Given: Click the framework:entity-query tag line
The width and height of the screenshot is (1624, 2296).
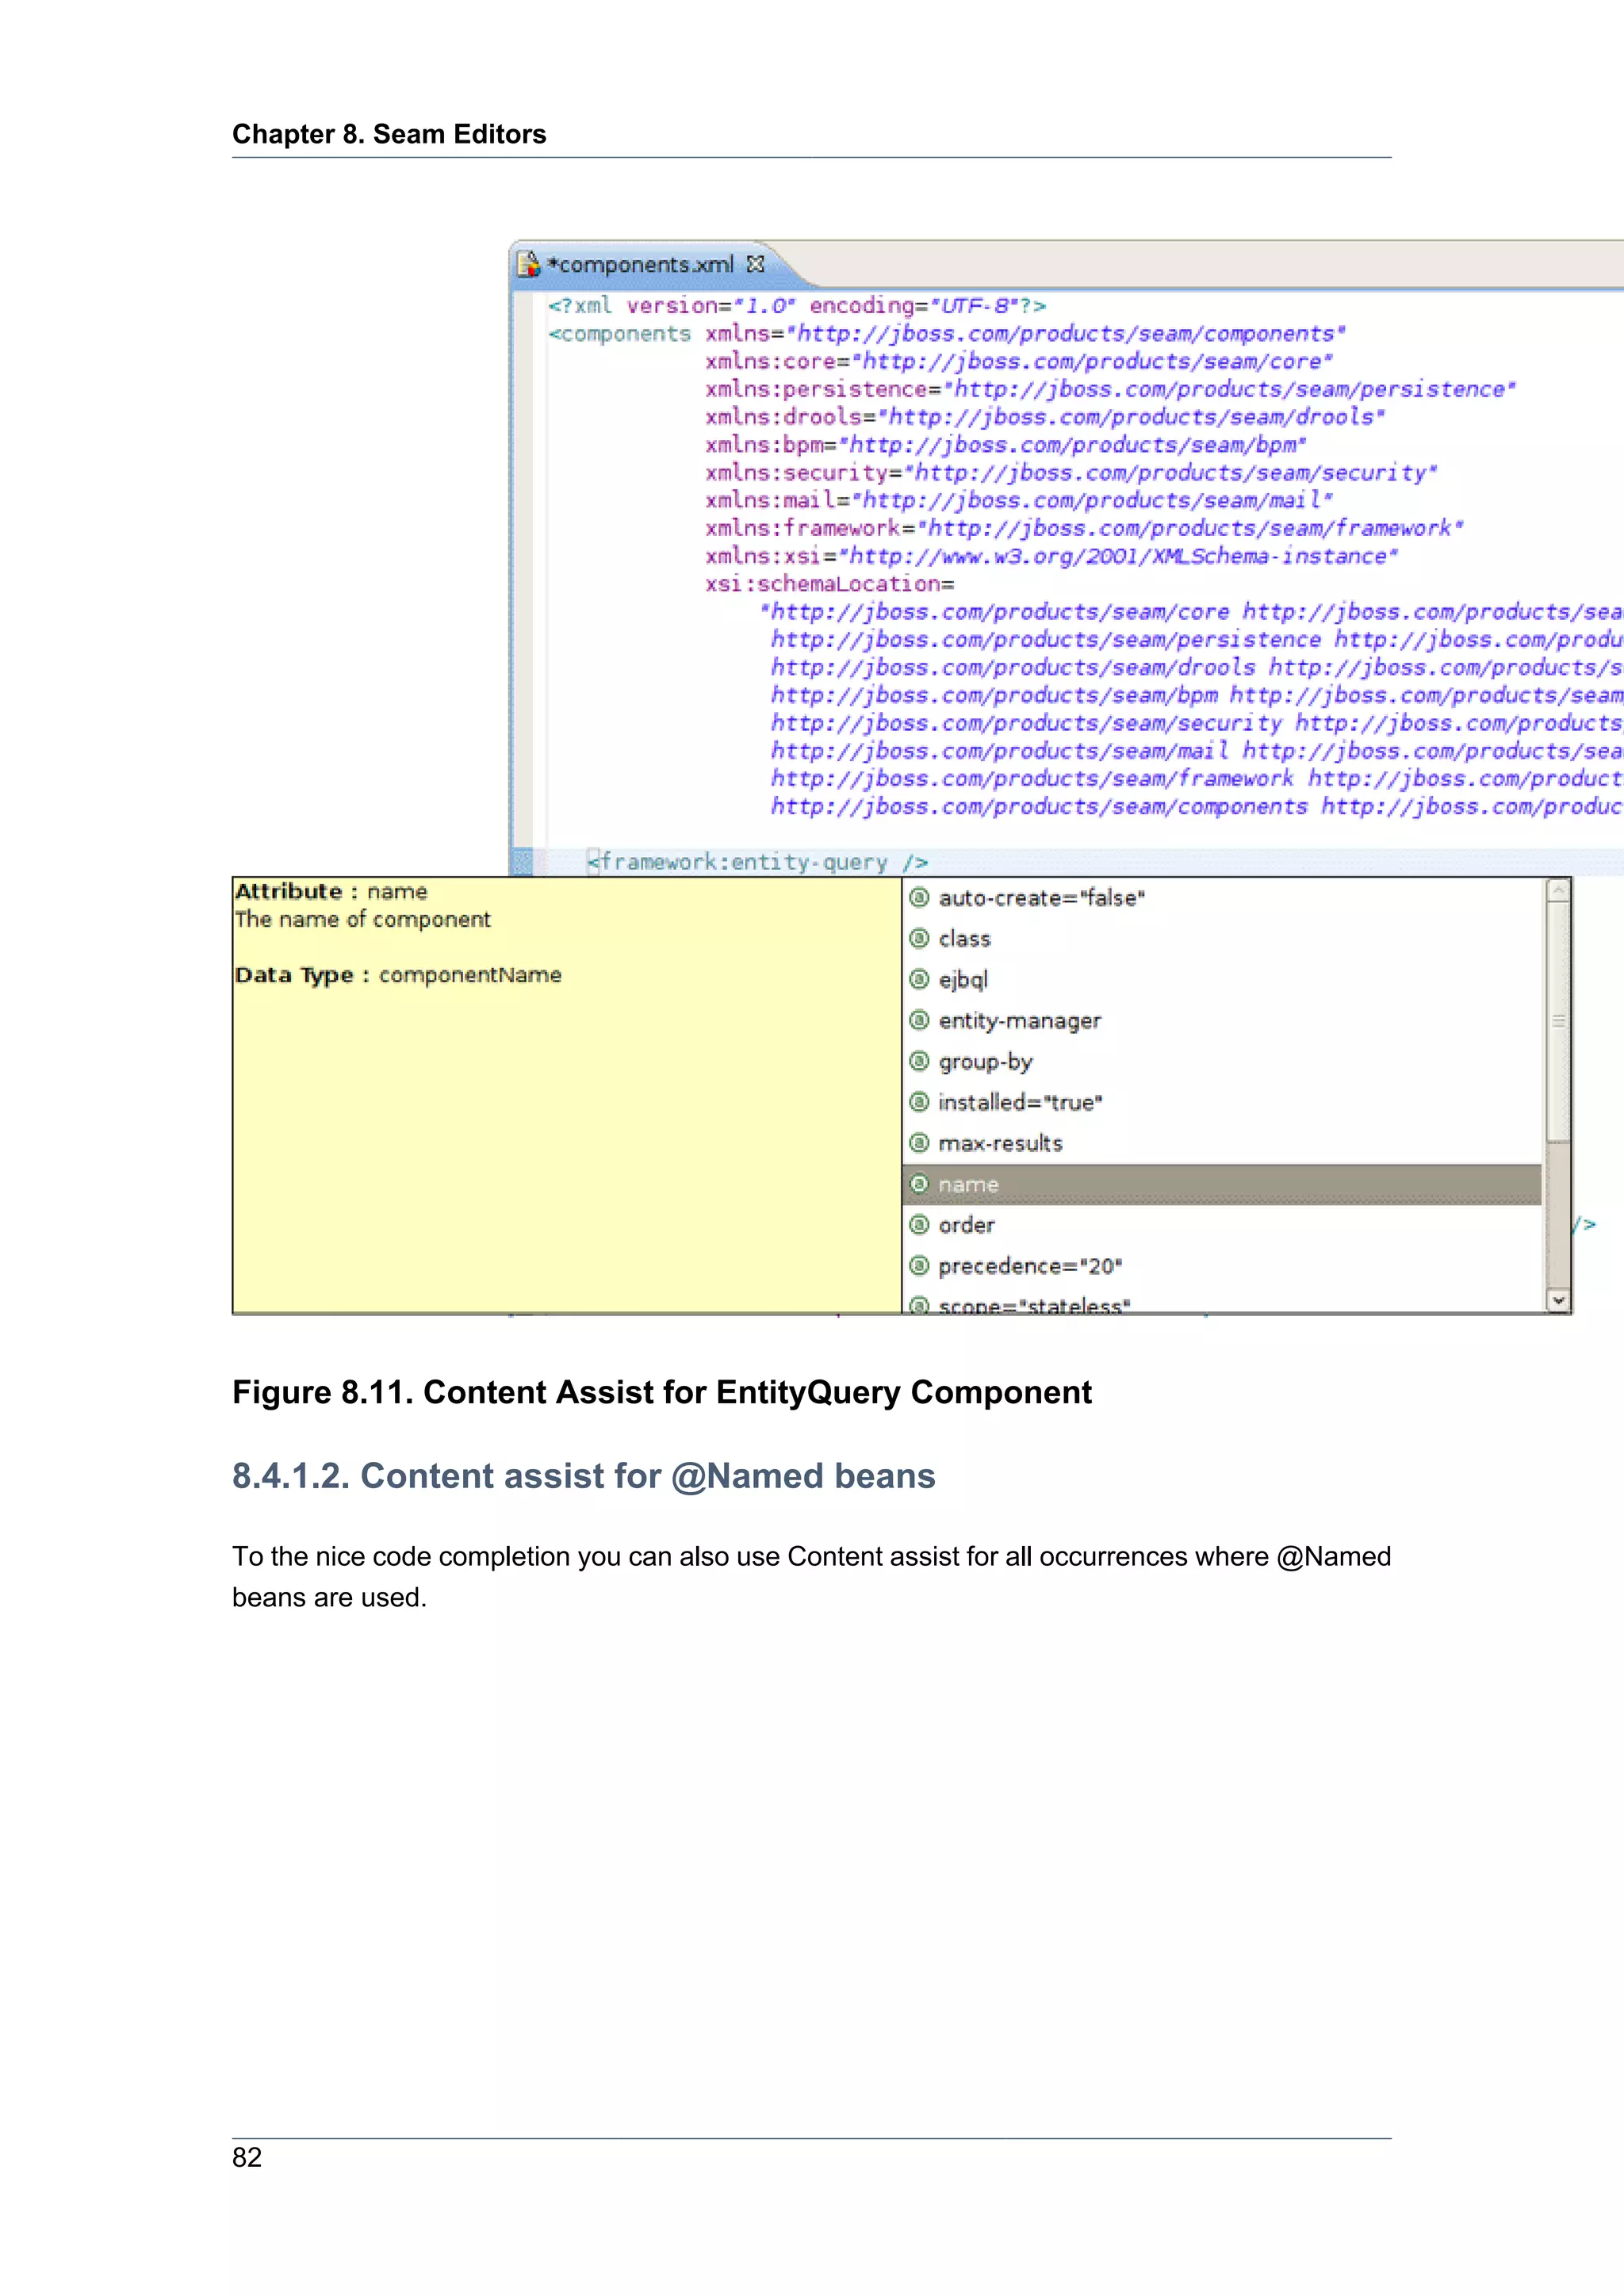Looking at the screenshot, I should coord(758,862).
